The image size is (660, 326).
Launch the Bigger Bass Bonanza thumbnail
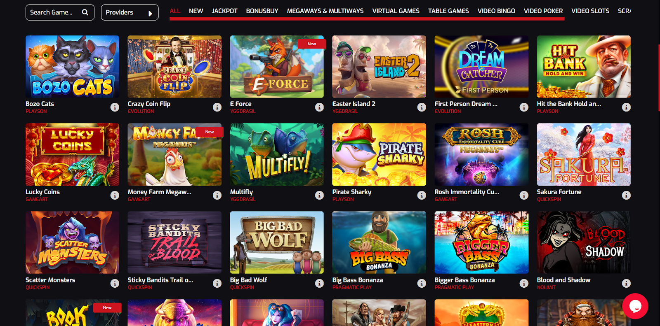pos(481,242)
